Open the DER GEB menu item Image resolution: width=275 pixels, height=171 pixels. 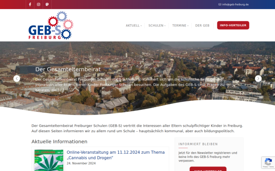pyautogui.click(x=202, y=26)
